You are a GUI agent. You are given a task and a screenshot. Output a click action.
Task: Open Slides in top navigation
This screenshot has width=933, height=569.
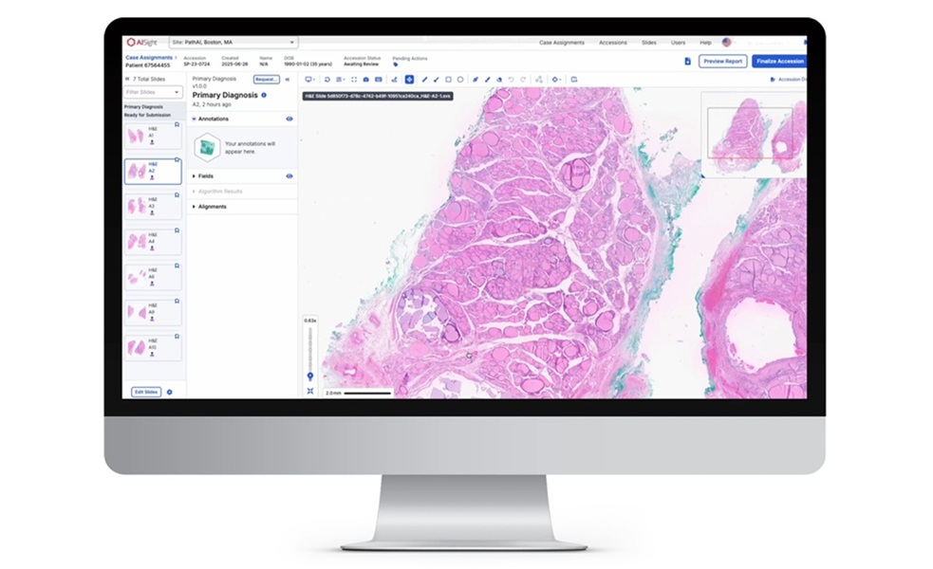[648, 43]
